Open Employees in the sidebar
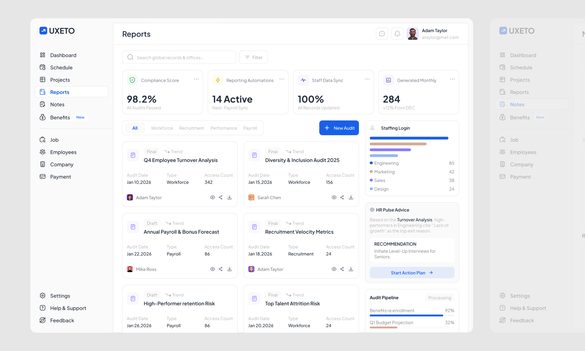Screen dimensions: 585x351 click(63, 152)
